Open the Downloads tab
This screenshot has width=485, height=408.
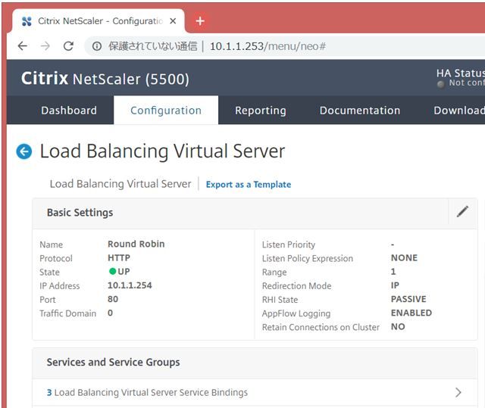(459, 111)
